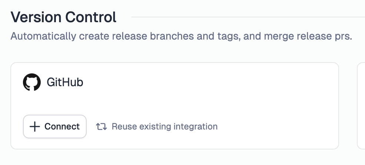The height and width of the screenshot is (165, 365).
Task: Click 'merge release prs' text
Action: pyautogui.click(x=308, y=37)
